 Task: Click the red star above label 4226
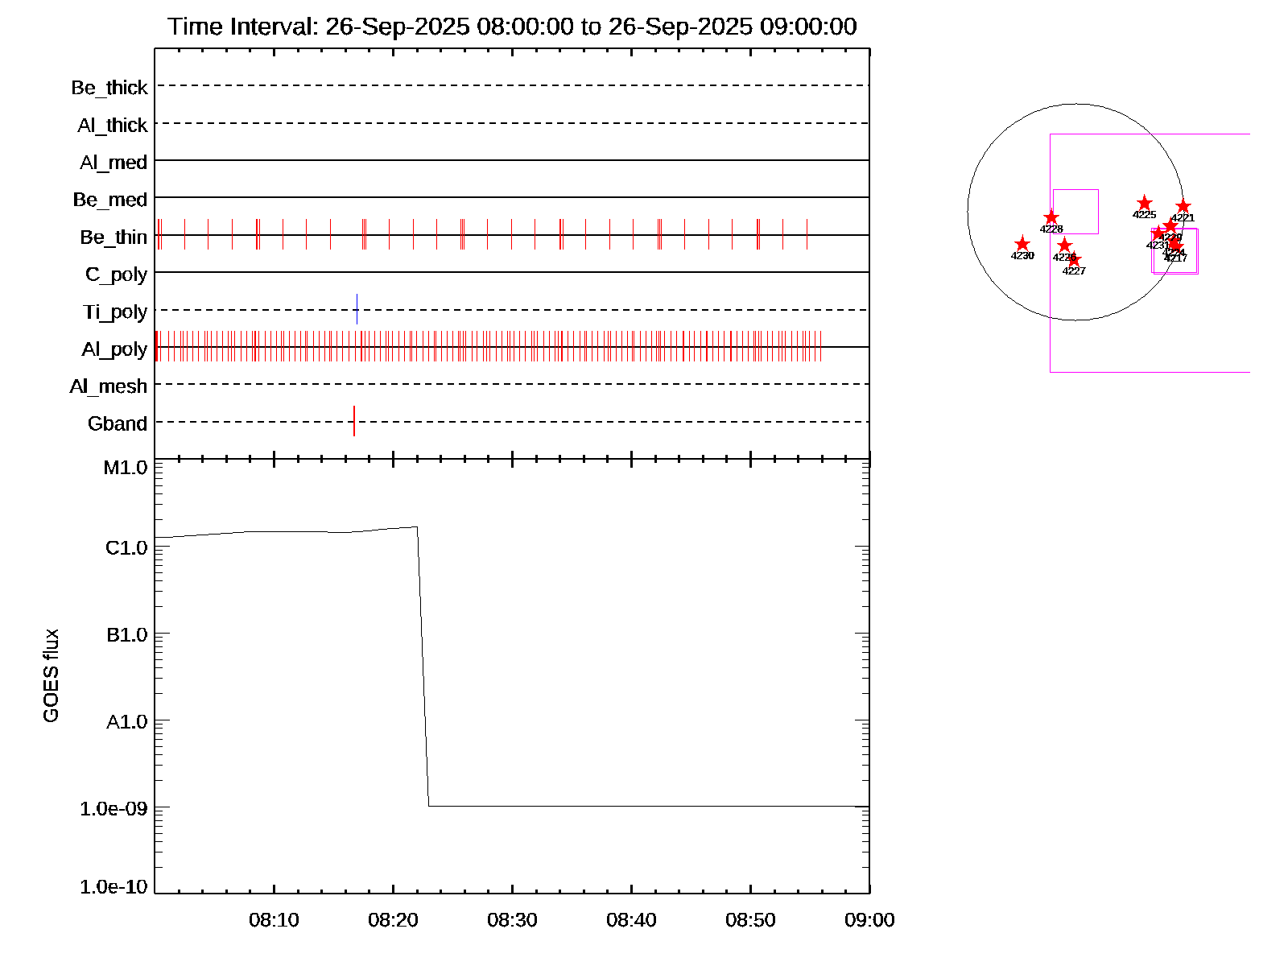1064,245
